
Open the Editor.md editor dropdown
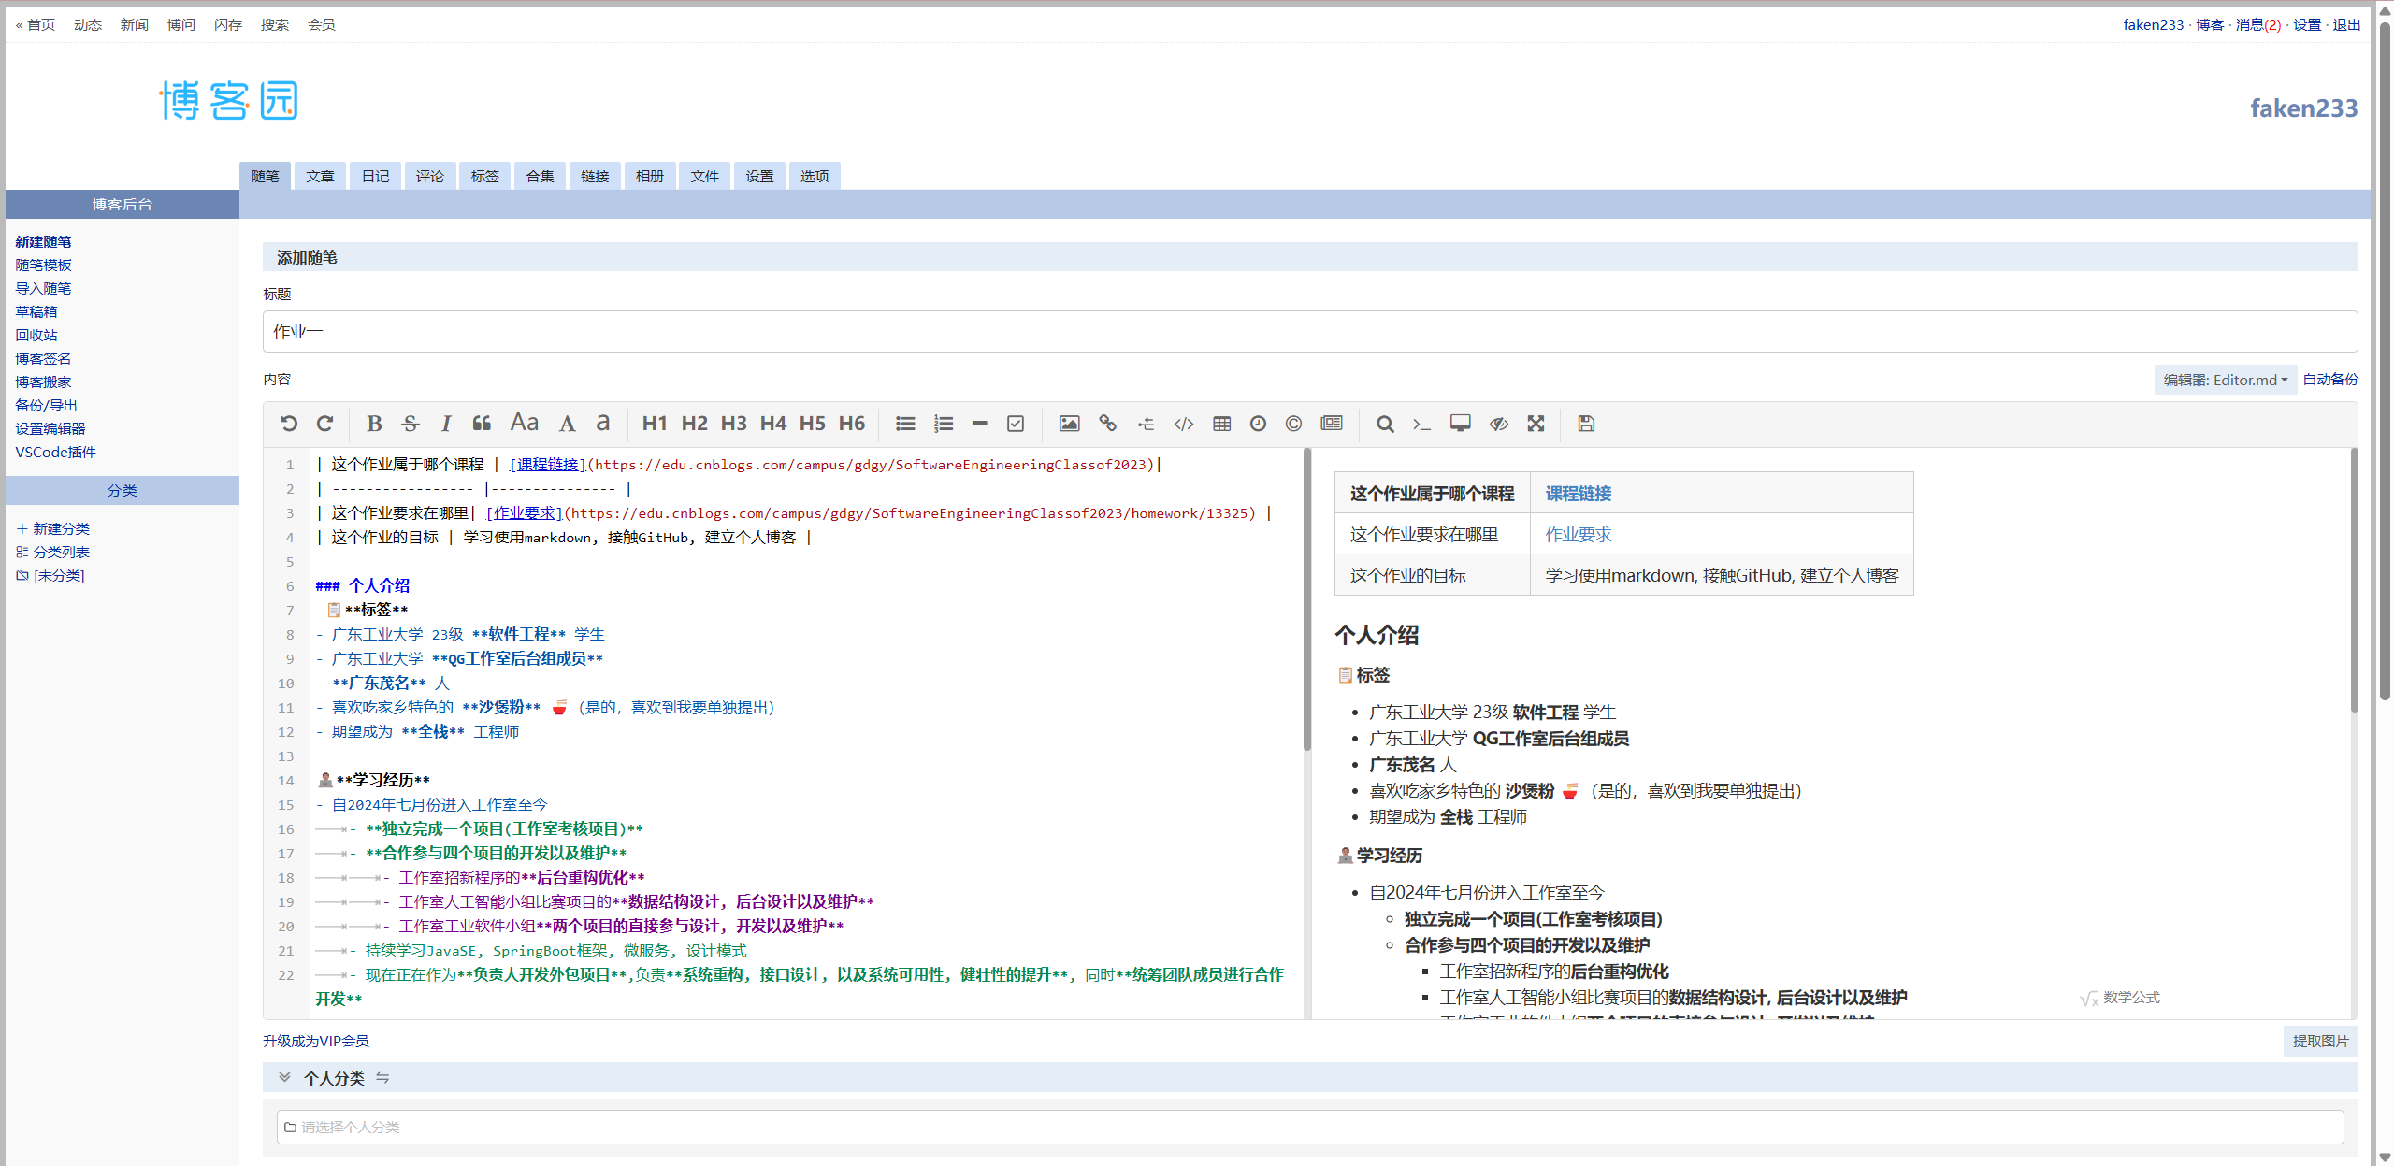(x=2225, y=380)
